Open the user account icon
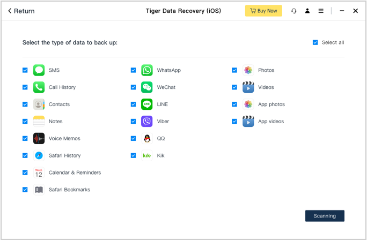Screen dimensions: 367x240 307,11
